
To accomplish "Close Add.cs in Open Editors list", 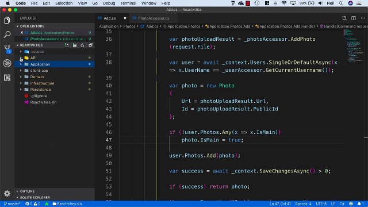I will (22, 33).
